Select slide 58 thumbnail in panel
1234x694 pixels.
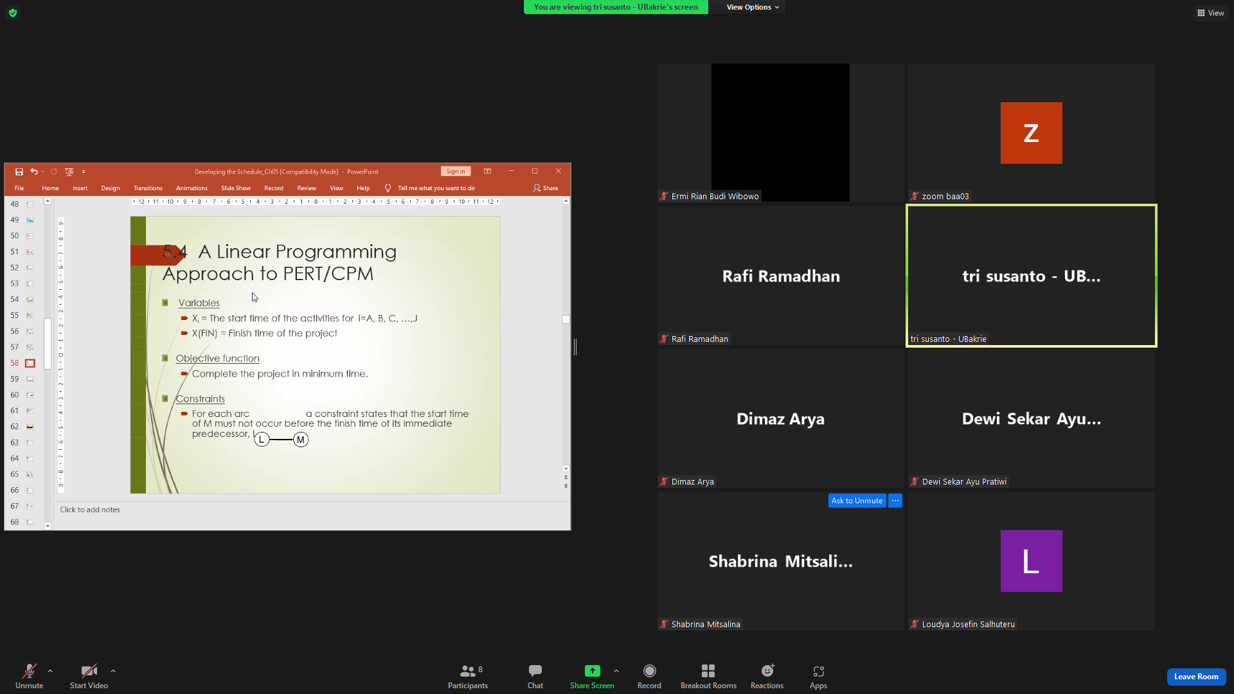30,363
